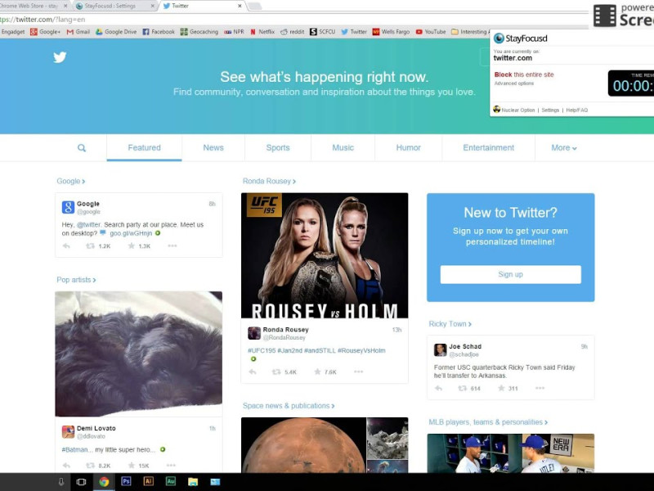Expand the Ronda Rousey category
The image size is (654, 491).
[x=270, y=181]
